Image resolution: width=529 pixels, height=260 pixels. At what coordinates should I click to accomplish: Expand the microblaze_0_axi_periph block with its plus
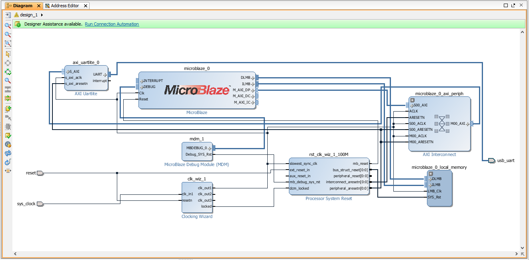pos(412,100)
